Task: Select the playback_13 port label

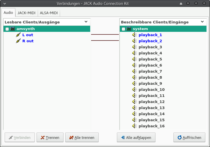Action: pyautogui.click(x=152, y=108)
